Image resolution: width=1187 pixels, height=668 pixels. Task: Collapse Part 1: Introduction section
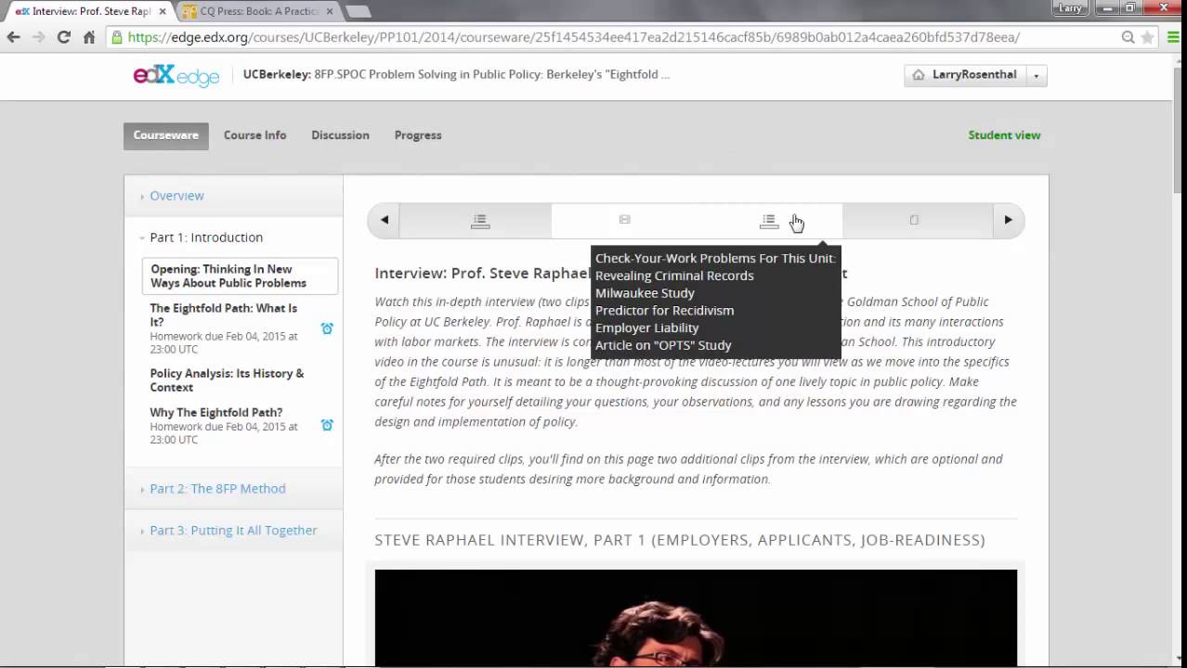206,238
